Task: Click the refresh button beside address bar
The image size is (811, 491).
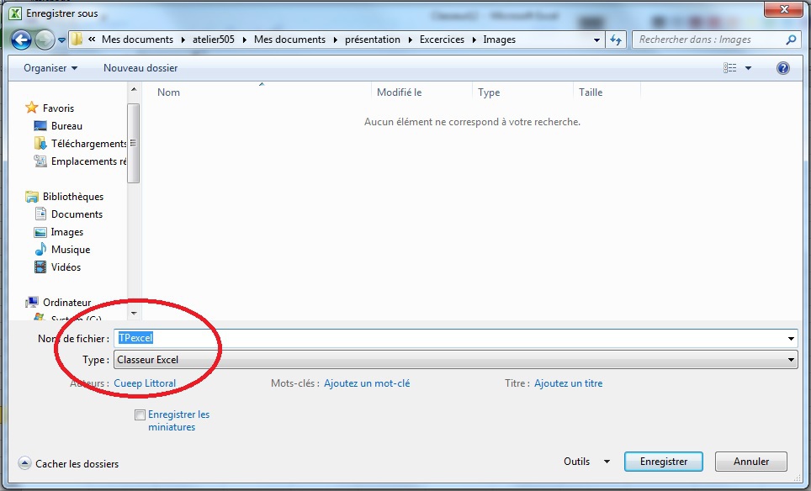Action: click(x=616, y=40)
